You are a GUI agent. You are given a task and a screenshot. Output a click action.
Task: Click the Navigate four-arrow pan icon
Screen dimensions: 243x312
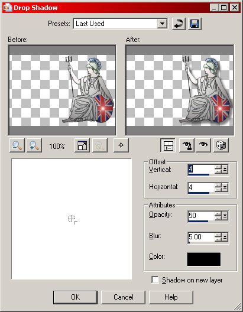pyautogui.click(x=121, y=145)
